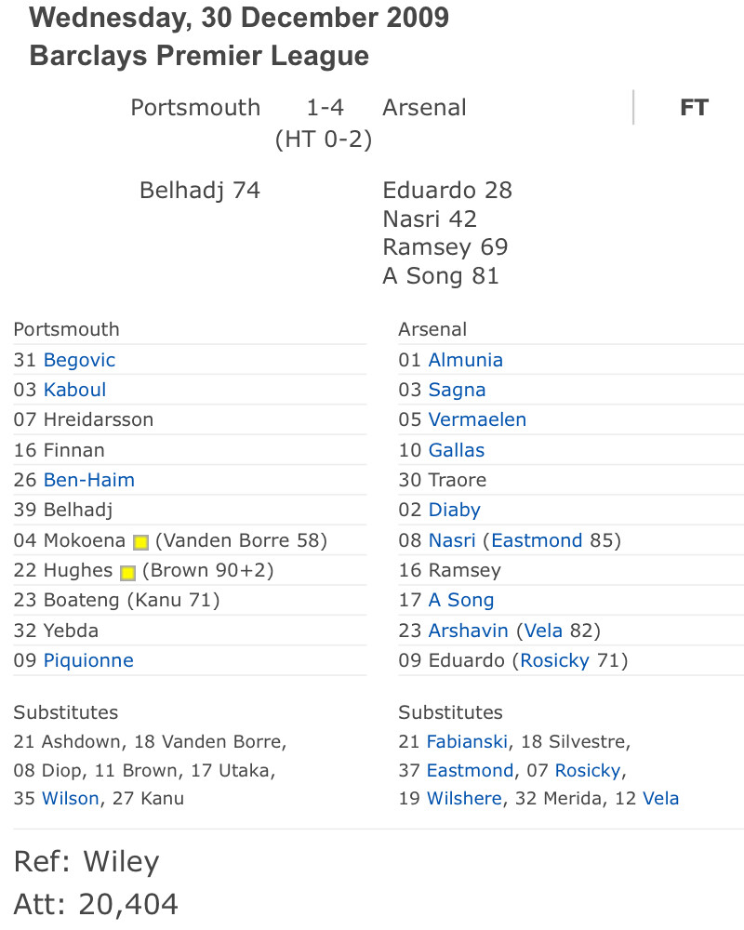Open the Begovic player link

point(79,360)
